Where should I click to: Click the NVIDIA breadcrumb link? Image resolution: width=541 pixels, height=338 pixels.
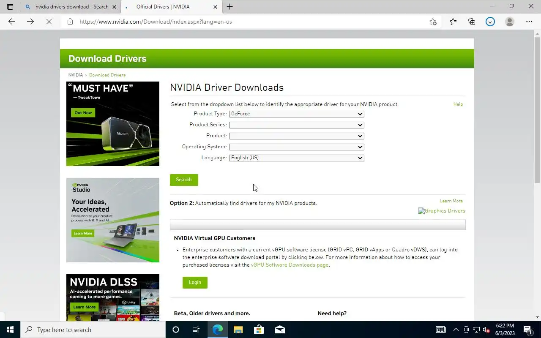pos(76,75)
